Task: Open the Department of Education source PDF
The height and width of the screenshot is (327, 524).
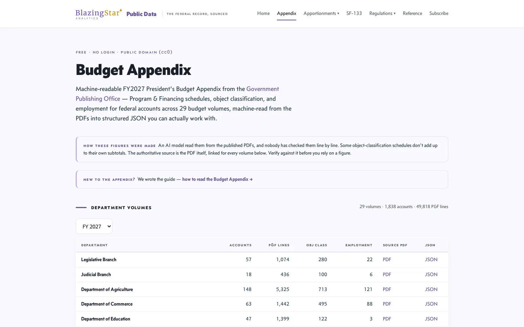Action: [387, 319]
